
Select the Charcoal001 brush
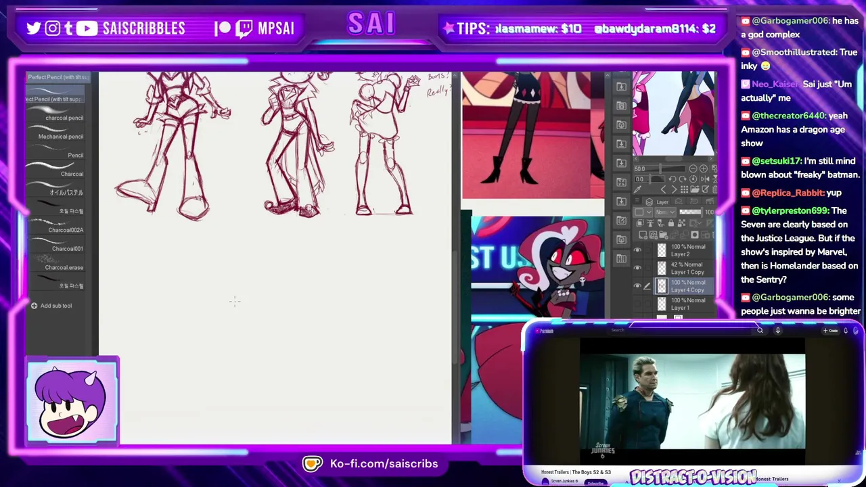tap(55, 245)
